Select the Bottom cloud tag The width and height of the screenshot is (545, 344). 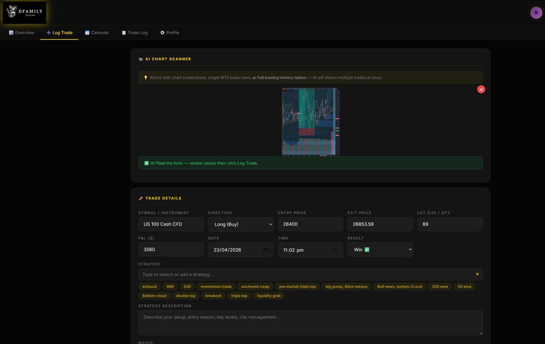coord(155,295)
